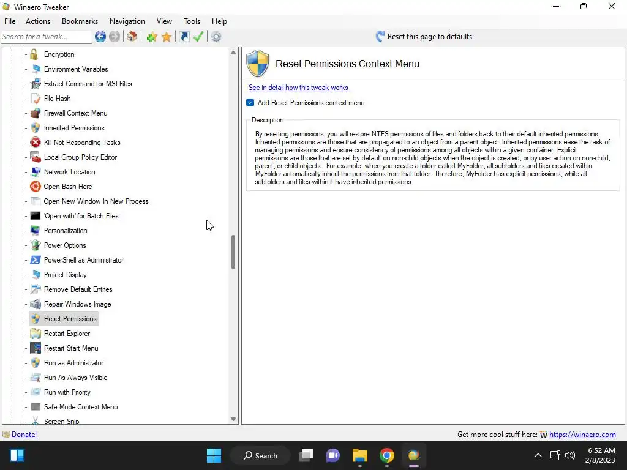627x470 pixels.
Task: Click the Forward navigation arrow icon
Action: point(115,37)
